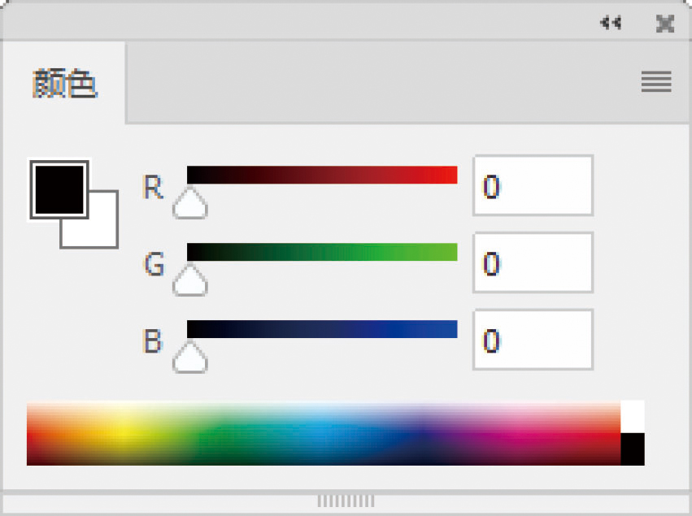Close the Color panel
This screenshot has width=692, height=516.
click(x=665, y=24)
